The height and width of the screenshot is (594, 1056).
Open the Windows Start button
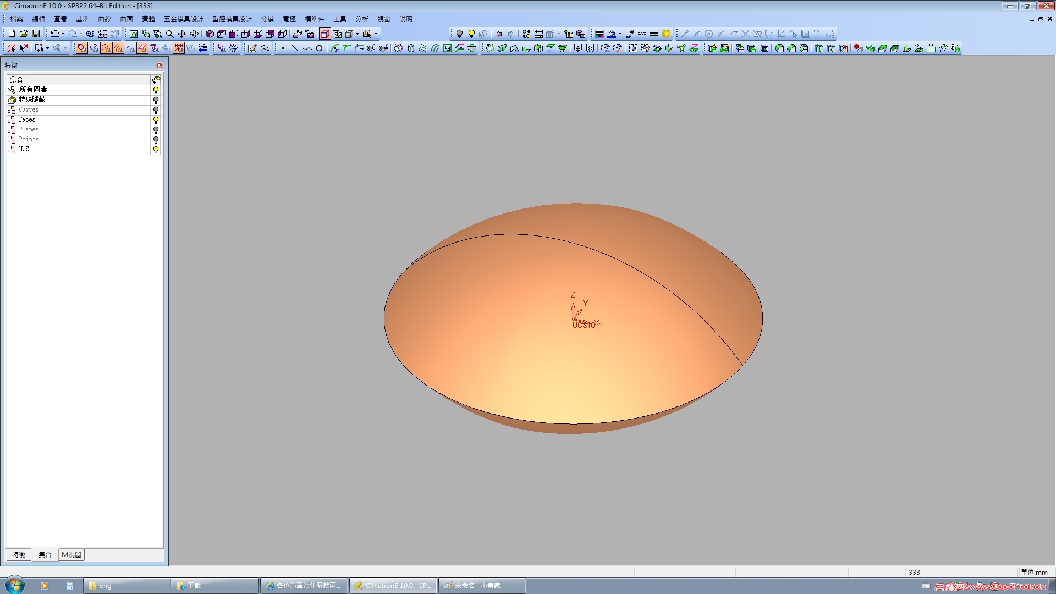[15, 585]
